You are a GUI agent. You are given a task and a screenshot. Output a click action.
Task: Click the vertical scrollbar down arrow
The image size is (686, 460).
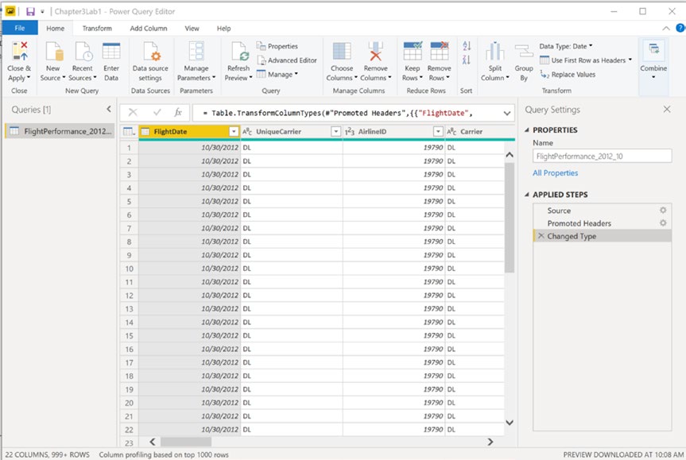[510, 423]
